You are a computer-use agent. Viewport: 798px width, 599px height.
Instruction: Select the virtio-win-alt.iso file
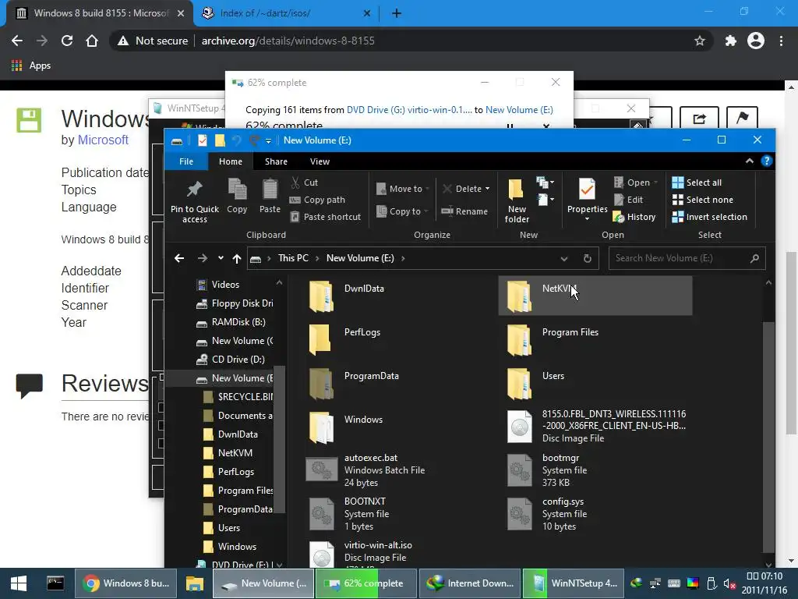point(397,554)
